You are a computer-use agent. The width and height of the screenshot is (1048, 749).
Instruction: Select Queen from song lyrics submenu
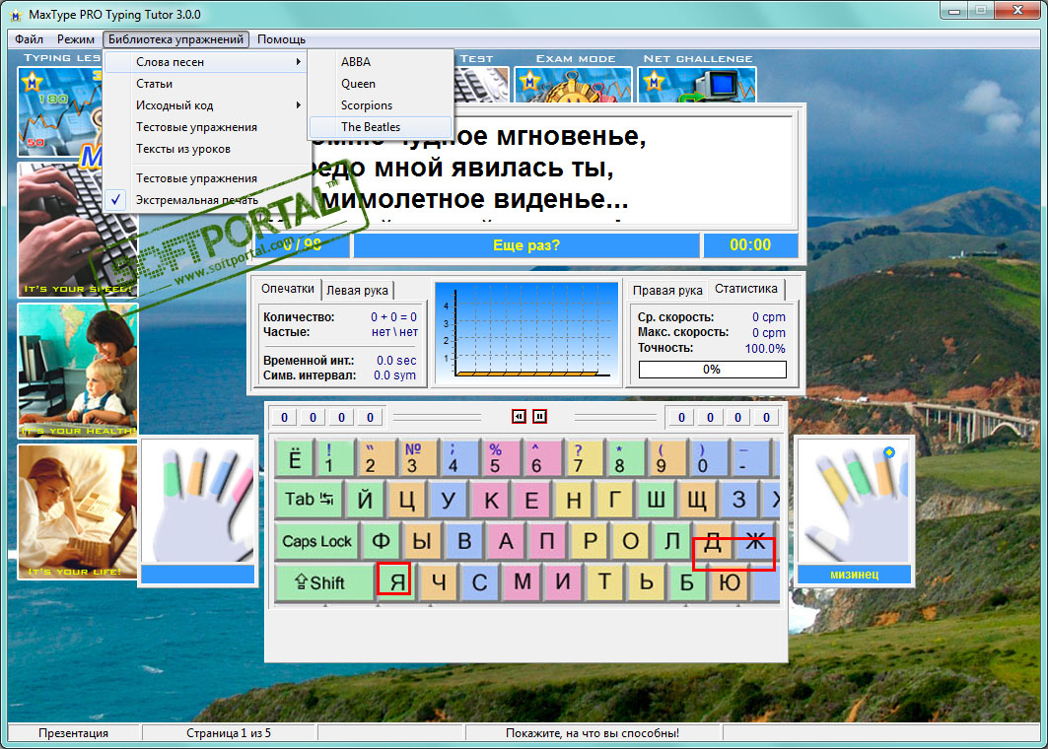click(x=381, y=84)
